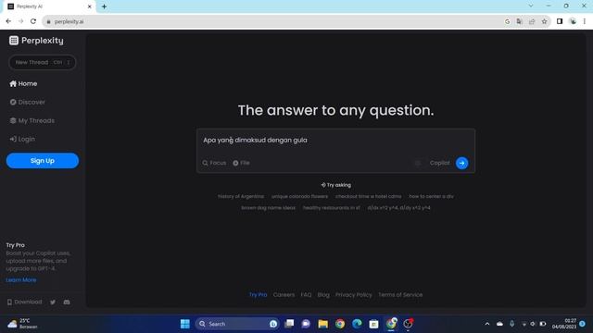
Task: Click the translate page icon
Action: (x=519, y=21)
